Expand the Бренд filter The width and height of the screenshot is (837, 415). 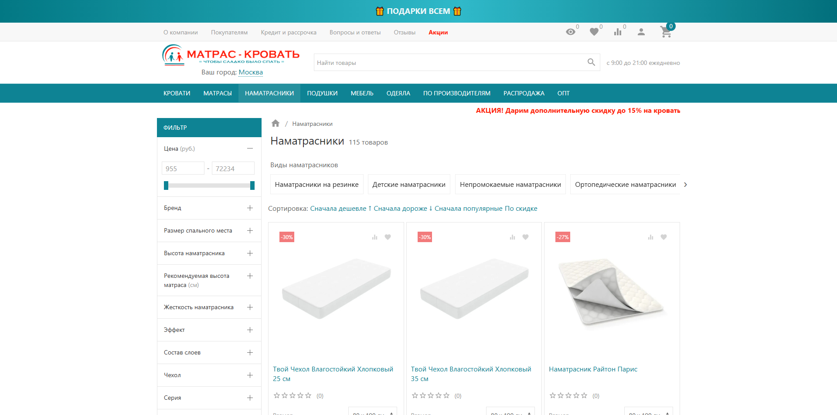[x=250, y=208]
